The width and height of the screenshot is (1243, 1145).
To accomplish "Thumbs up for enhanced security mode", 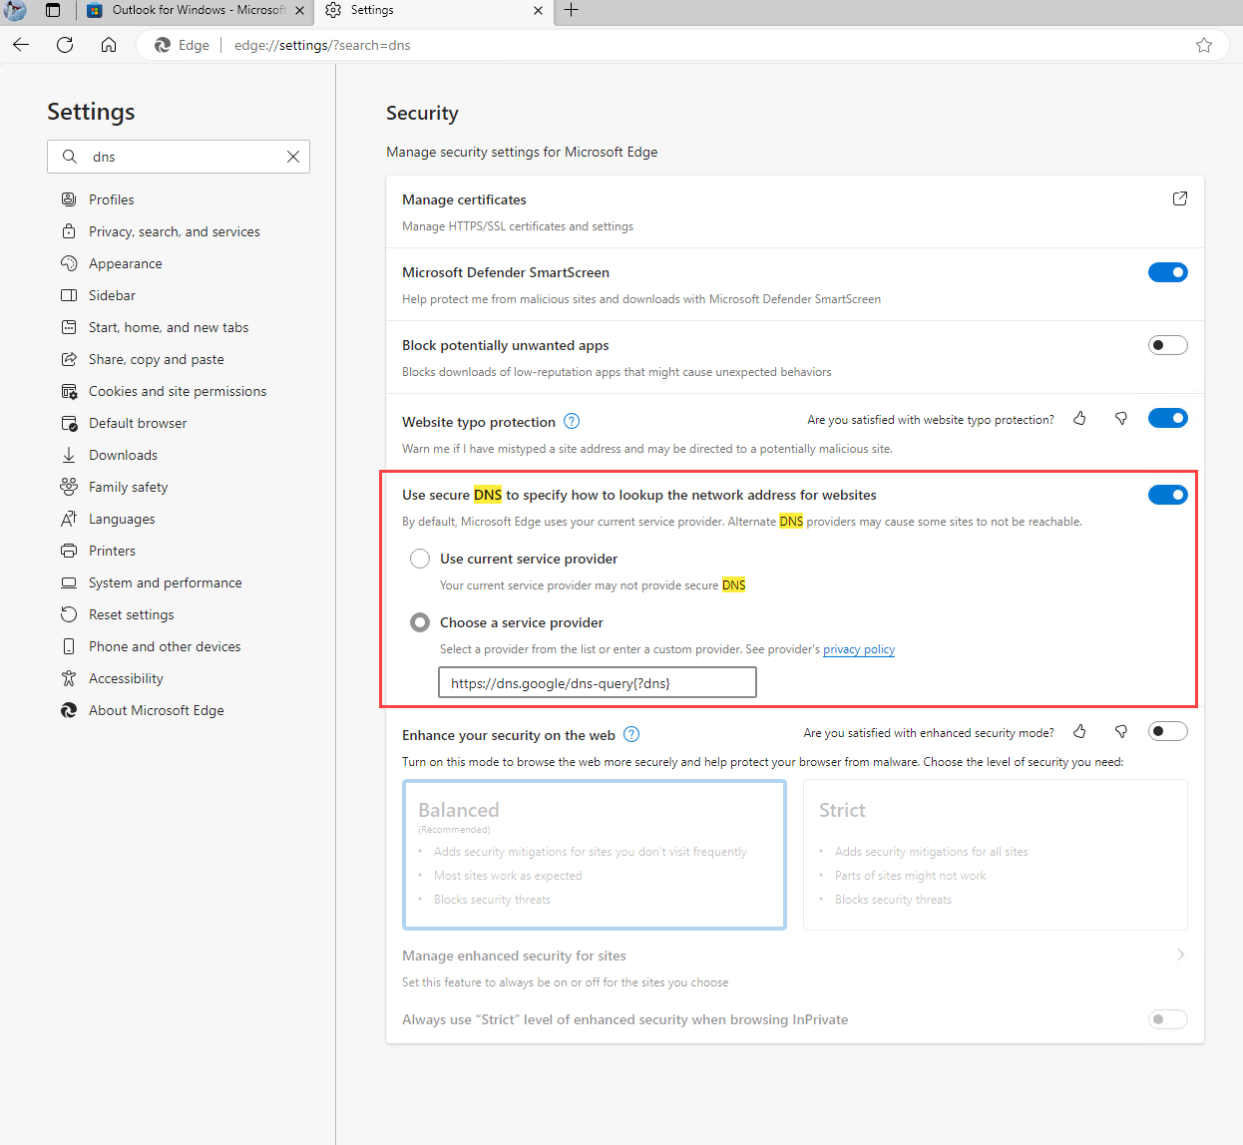I will (1079, 732).
